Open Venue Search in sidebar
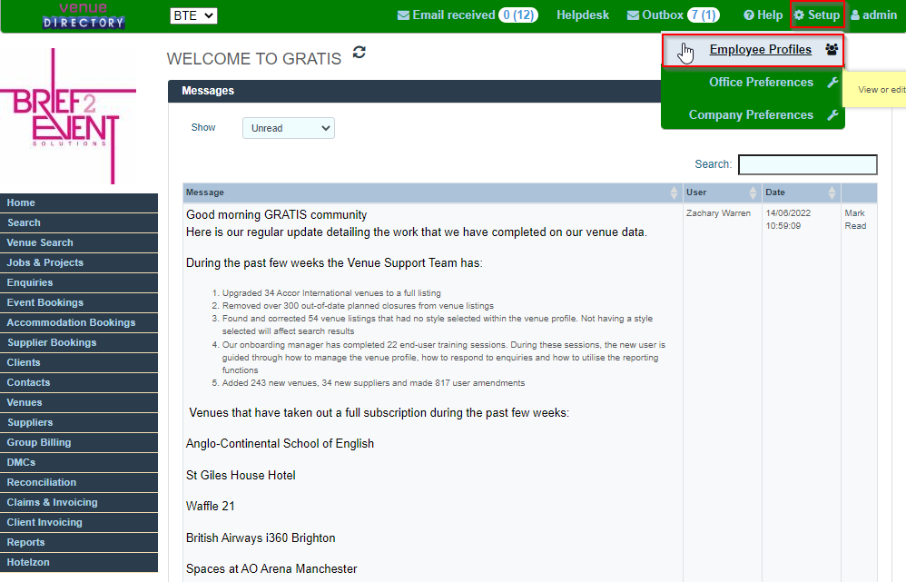This screenshot has height=582, width=906. point(79,242)
